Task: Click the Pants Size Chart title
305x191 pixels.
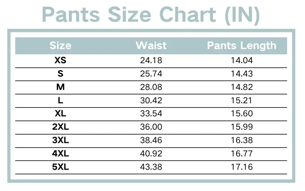Action: pos(151,15)
